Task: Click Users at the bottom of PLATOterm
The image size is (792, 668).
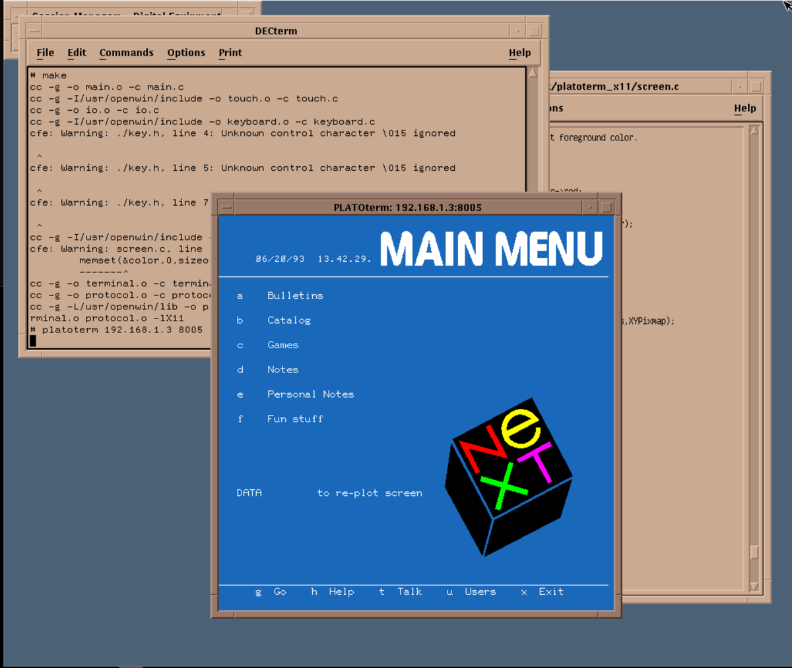Action: [480, 592]
